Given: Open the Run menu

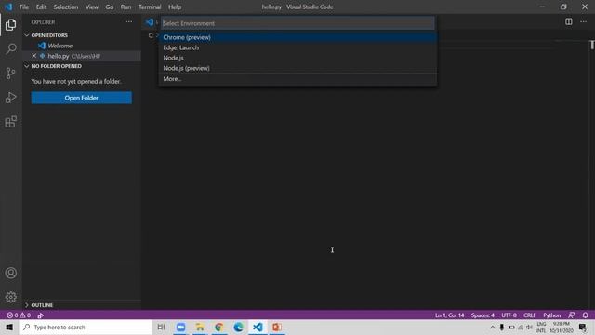Looking at the screenshot, I should pos(126,7).
